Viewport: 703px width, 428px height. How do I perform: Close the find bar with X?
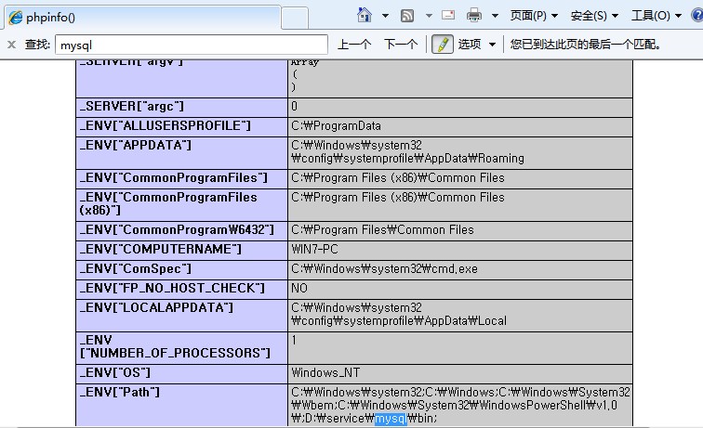[11, 45]
